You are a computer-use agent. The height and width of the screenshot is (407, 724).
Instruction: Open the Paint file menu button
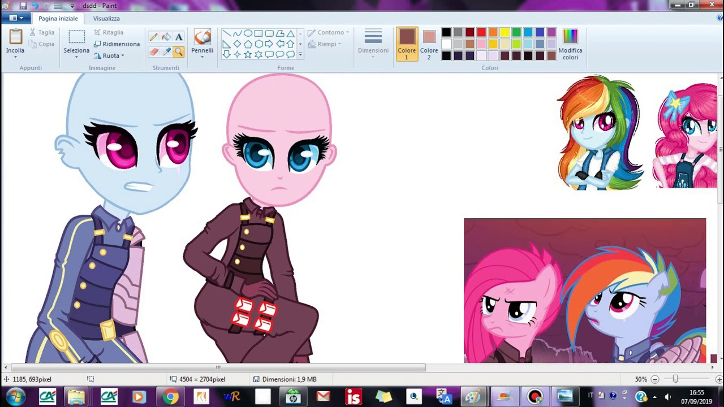click(16, 18)
